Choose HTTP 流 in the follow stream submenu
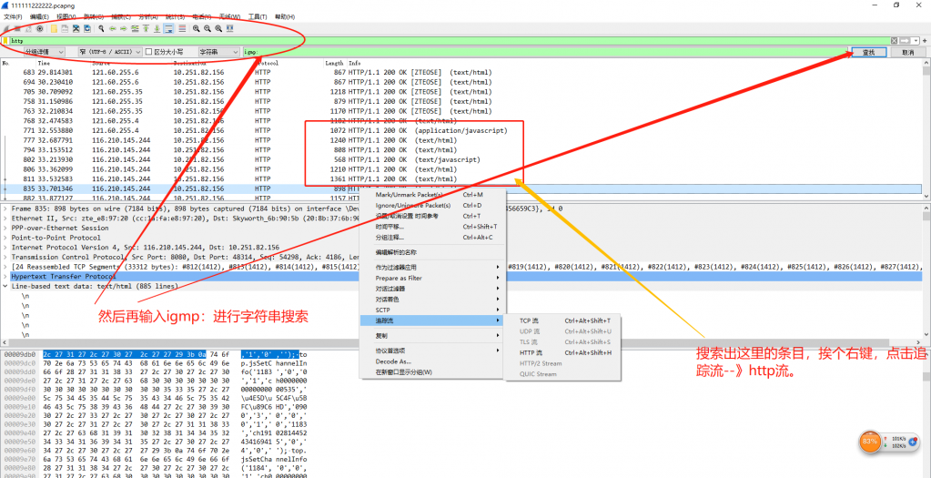Screen dimensions: 931x478 [x=531, y=352]
